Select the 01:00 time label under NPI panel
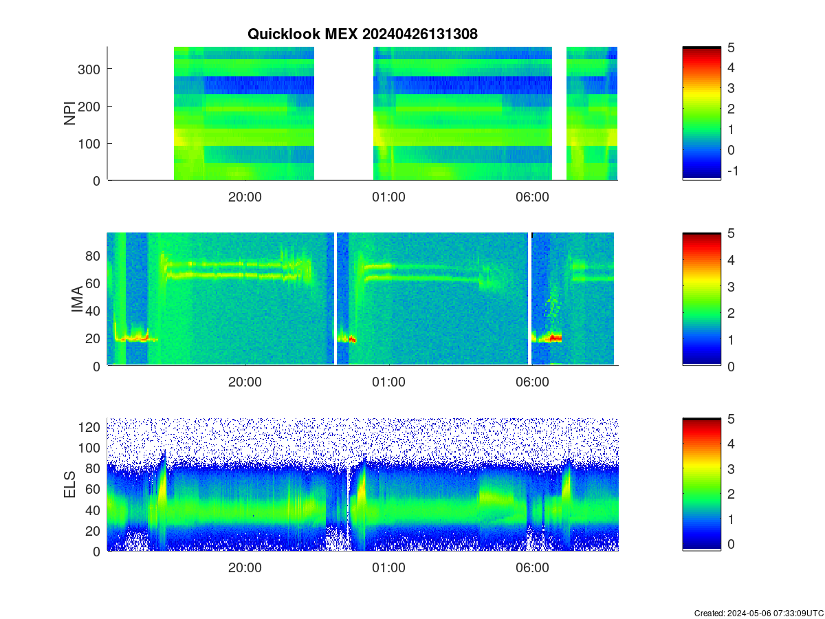The height and width of the screenshot is (619, 825). (388, 197)
